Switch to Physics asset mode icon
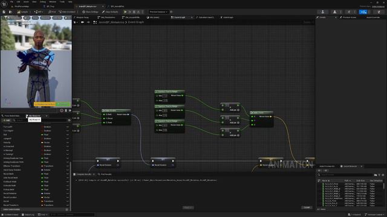The width and height of the screenshot is (387, 217). (379, 12)
